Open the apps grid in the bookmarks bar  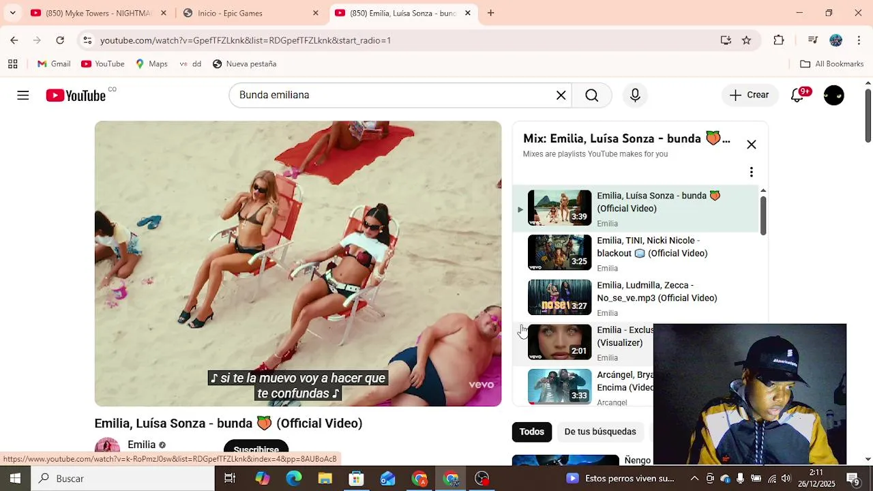12,64
